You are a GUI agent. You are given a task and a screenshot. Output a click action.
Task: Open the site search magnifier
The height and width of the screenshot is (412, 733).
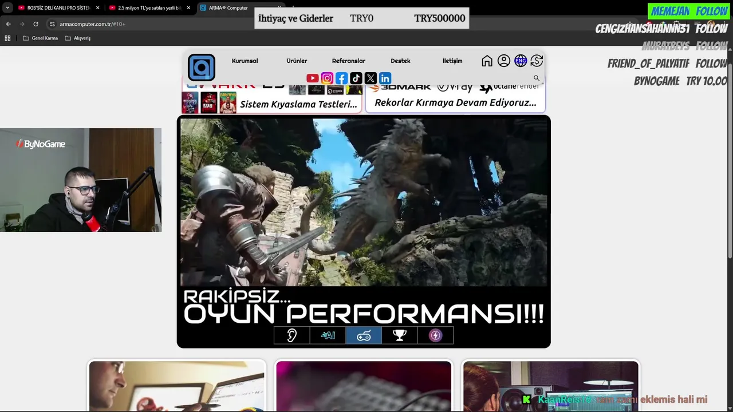point(537,78)
